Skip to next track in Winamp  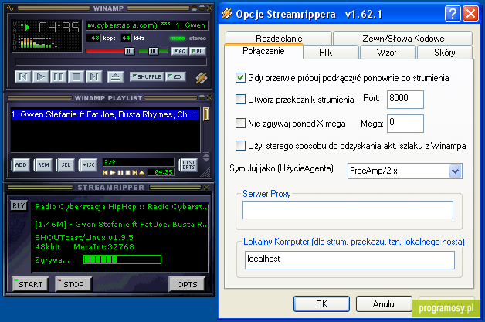(94, 76)
